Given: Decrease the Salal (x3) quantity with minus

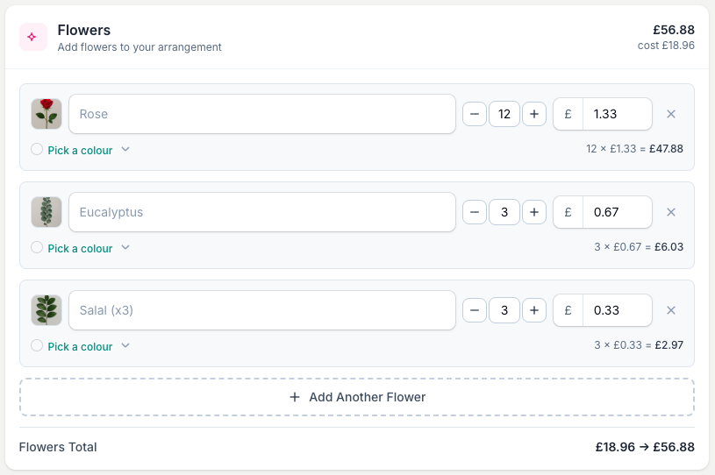Looking at the screenshot, I should coord(475,310).
